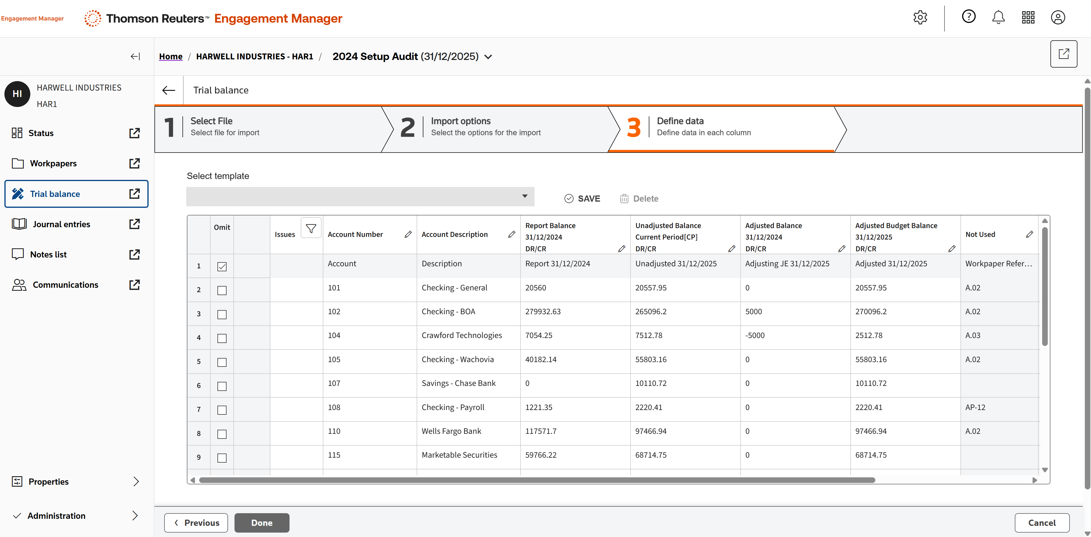
Task: Uncheck the Omit checkbox for row 1
Action: (x=222, y=266)
